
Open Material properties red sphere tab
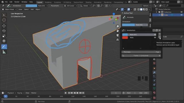click(x=154, y=93)
